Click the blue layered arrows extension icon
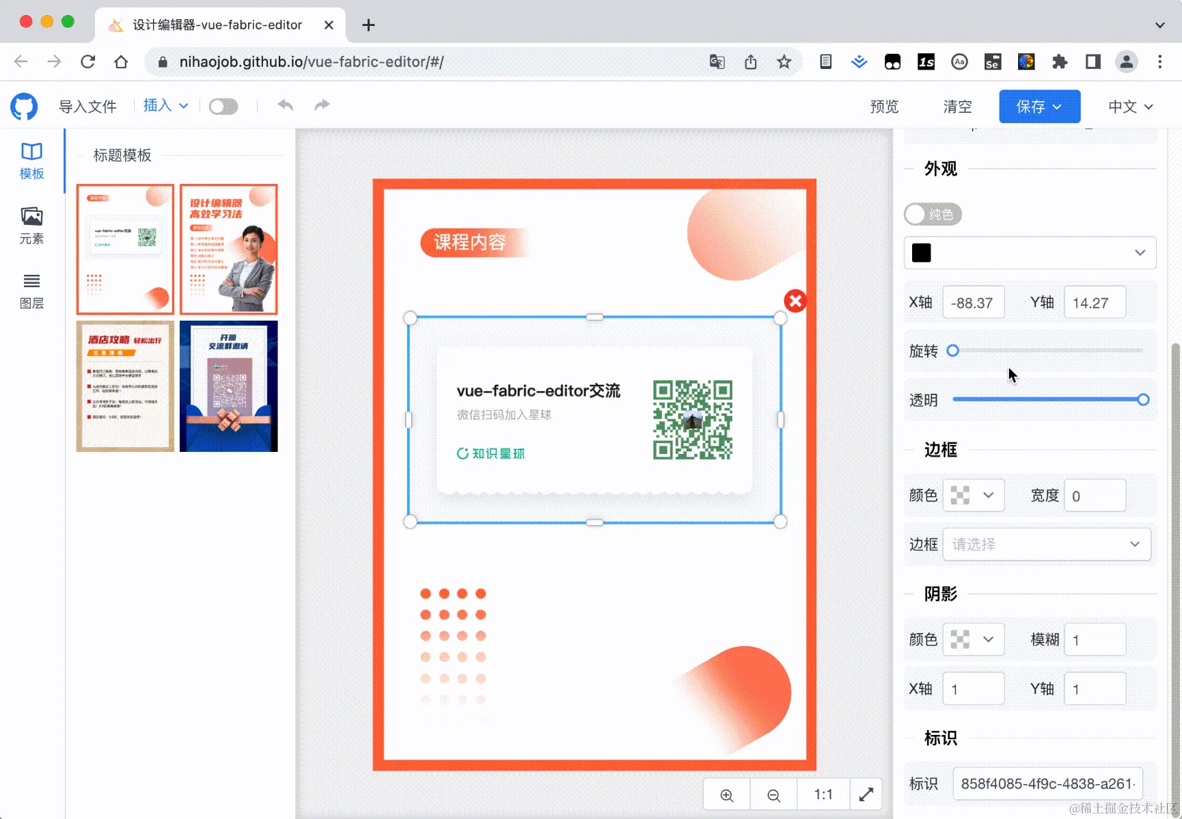 point(859,62)
